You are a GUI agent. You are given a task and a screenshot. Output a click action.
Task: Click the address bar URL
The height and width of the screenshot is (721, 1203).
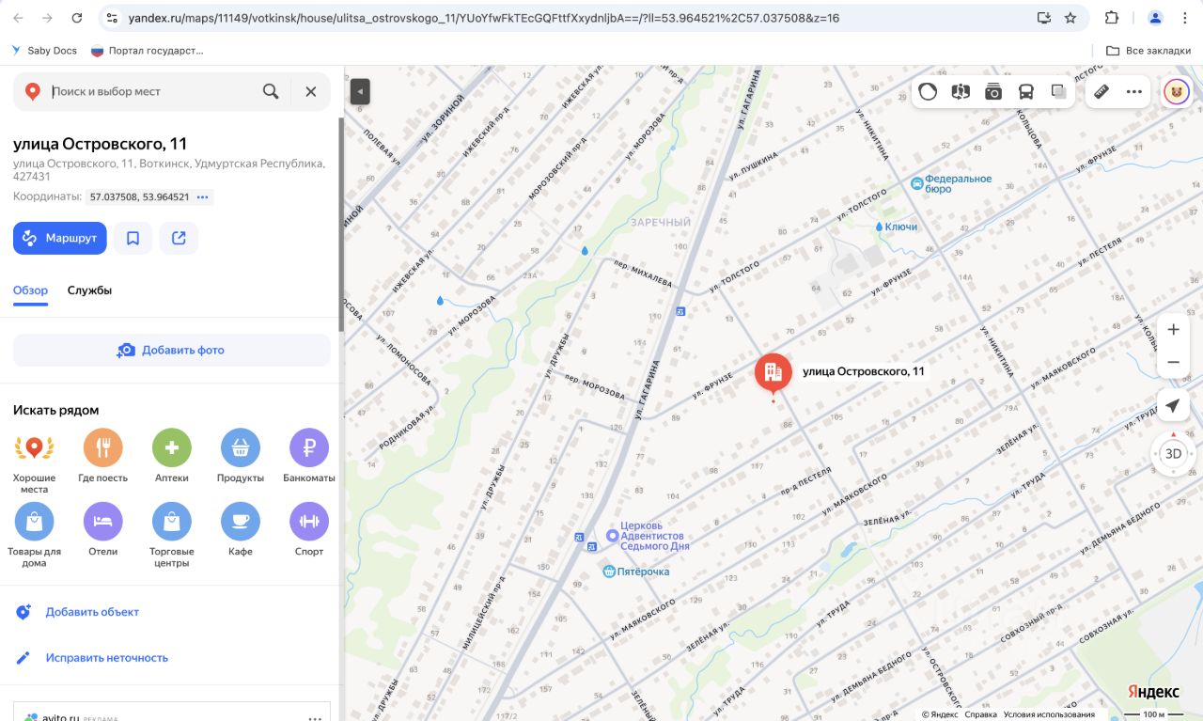click(x=482, y=18)
